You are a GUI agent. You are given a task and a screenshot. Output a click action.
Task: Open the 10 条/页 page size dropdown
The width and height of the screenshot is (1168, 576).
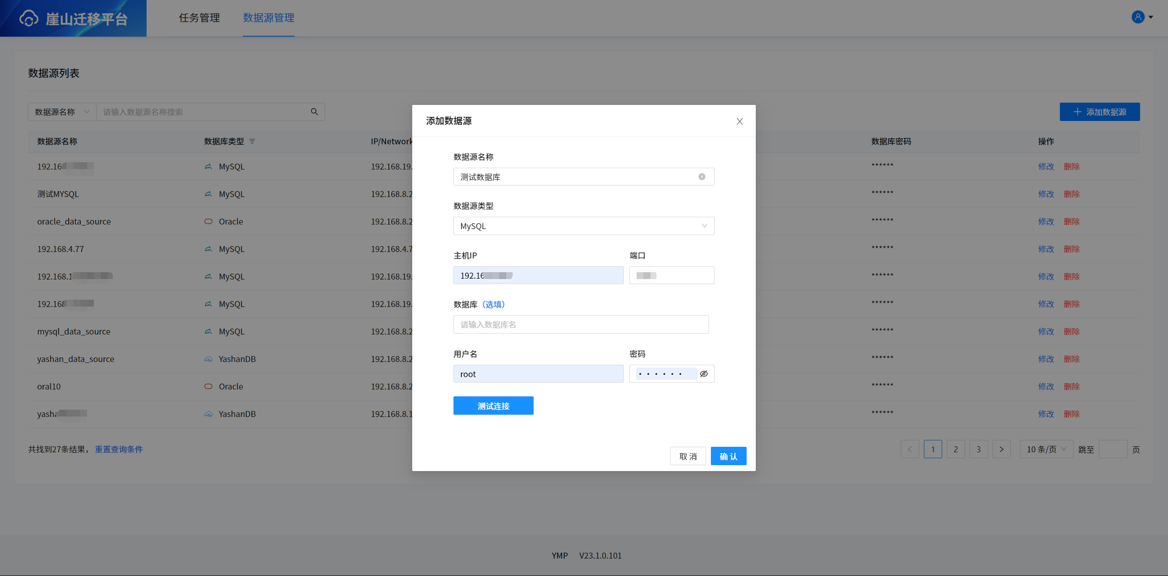[x=1046, y=449]
